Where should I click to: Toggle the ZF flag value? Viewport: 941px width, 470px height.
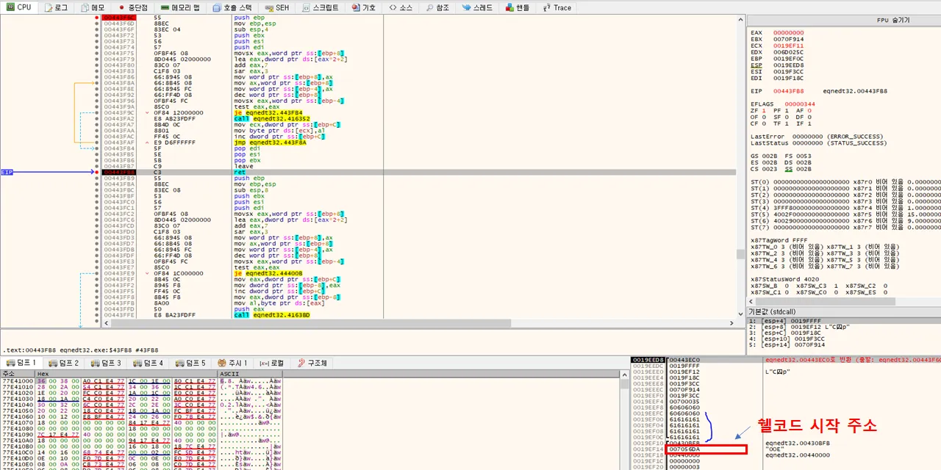tap(765, 111)
